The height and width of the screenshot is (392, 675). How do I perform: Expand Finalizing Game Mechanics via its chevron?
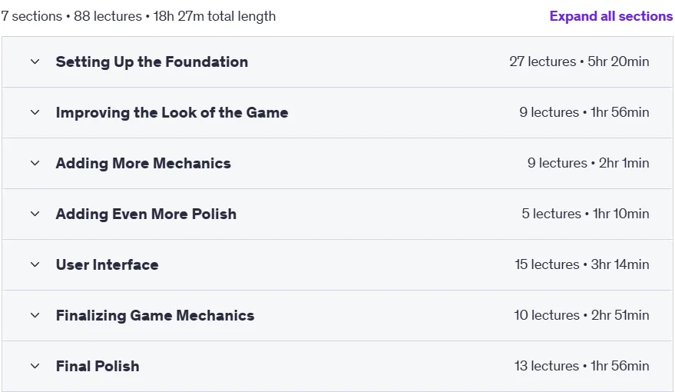35,315
